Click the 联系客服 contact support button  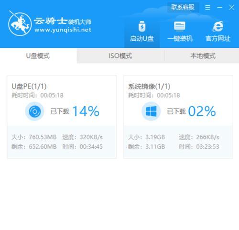tap(183, 7)
